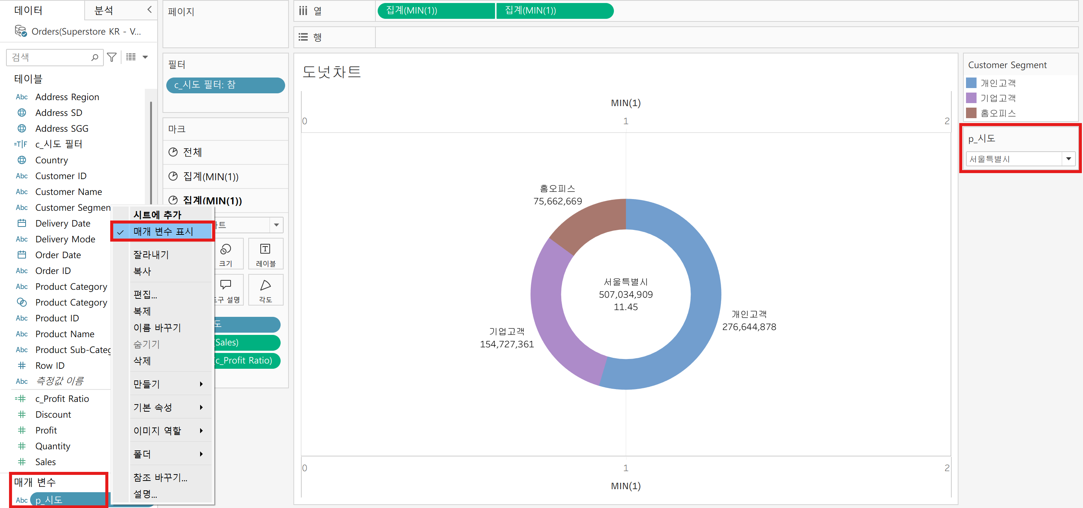The height and width of the screenshot is (508, 1083).
Task: Click the filter icon beside search box
Action: click(111, 57)
